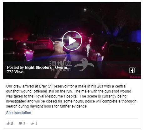
Task: Share the post using arrow icon
Action: pyautogui.click(x=33, y=123)
